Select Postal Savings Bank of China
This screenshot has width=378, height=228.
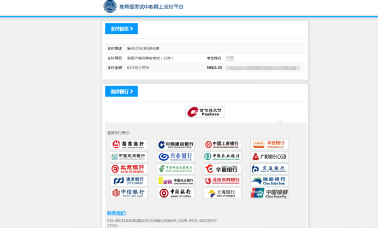pos(176,169)
